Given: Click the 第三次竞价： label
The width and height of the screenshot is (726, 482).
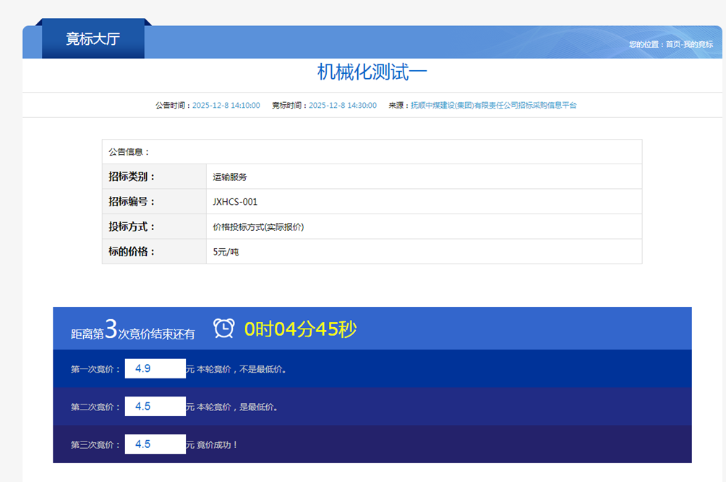Looking at the screenshot, I should tap(95, 445).
